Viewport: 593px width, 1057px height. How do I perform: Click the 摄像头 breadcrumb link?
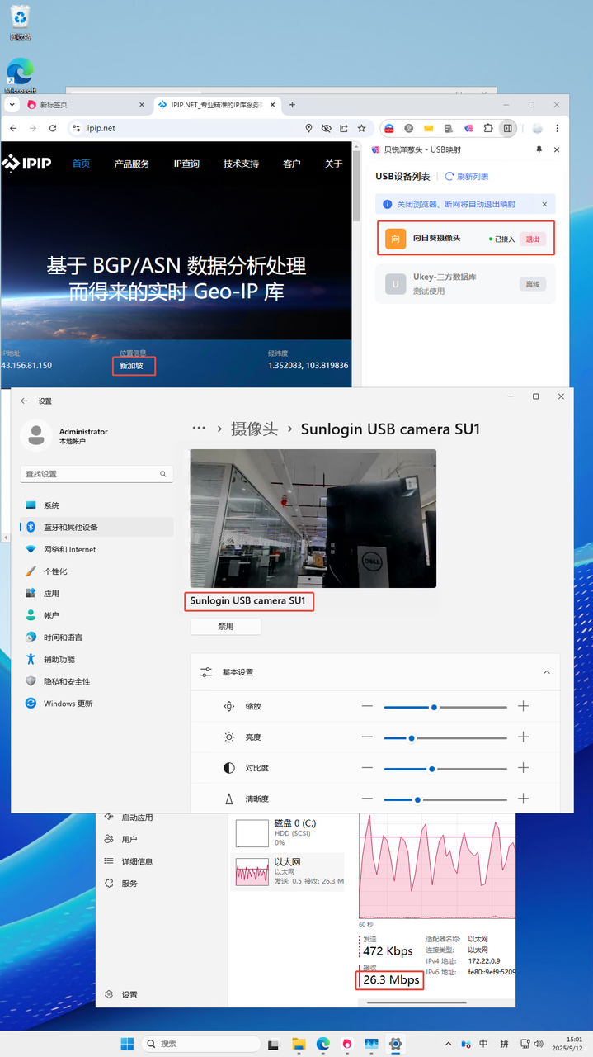[254, 429]
